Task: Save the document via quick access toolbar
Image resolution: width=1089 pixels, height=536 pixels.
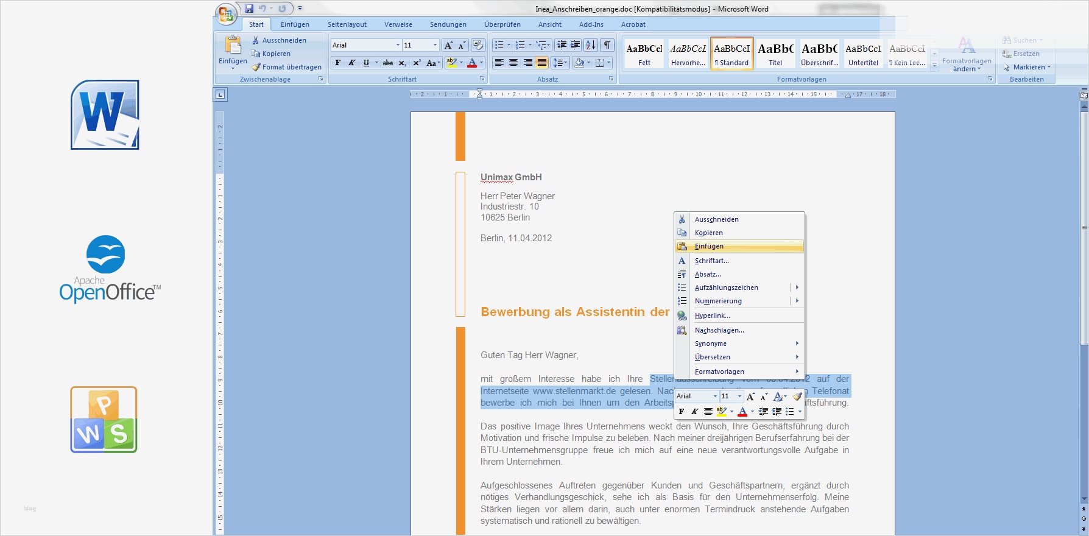Action: tap(249, 9)
